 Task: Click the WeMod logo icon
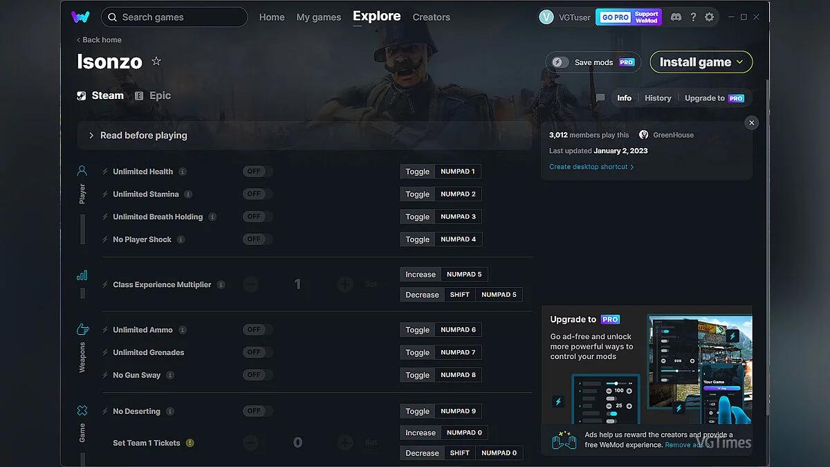click(x=80, y=17)
